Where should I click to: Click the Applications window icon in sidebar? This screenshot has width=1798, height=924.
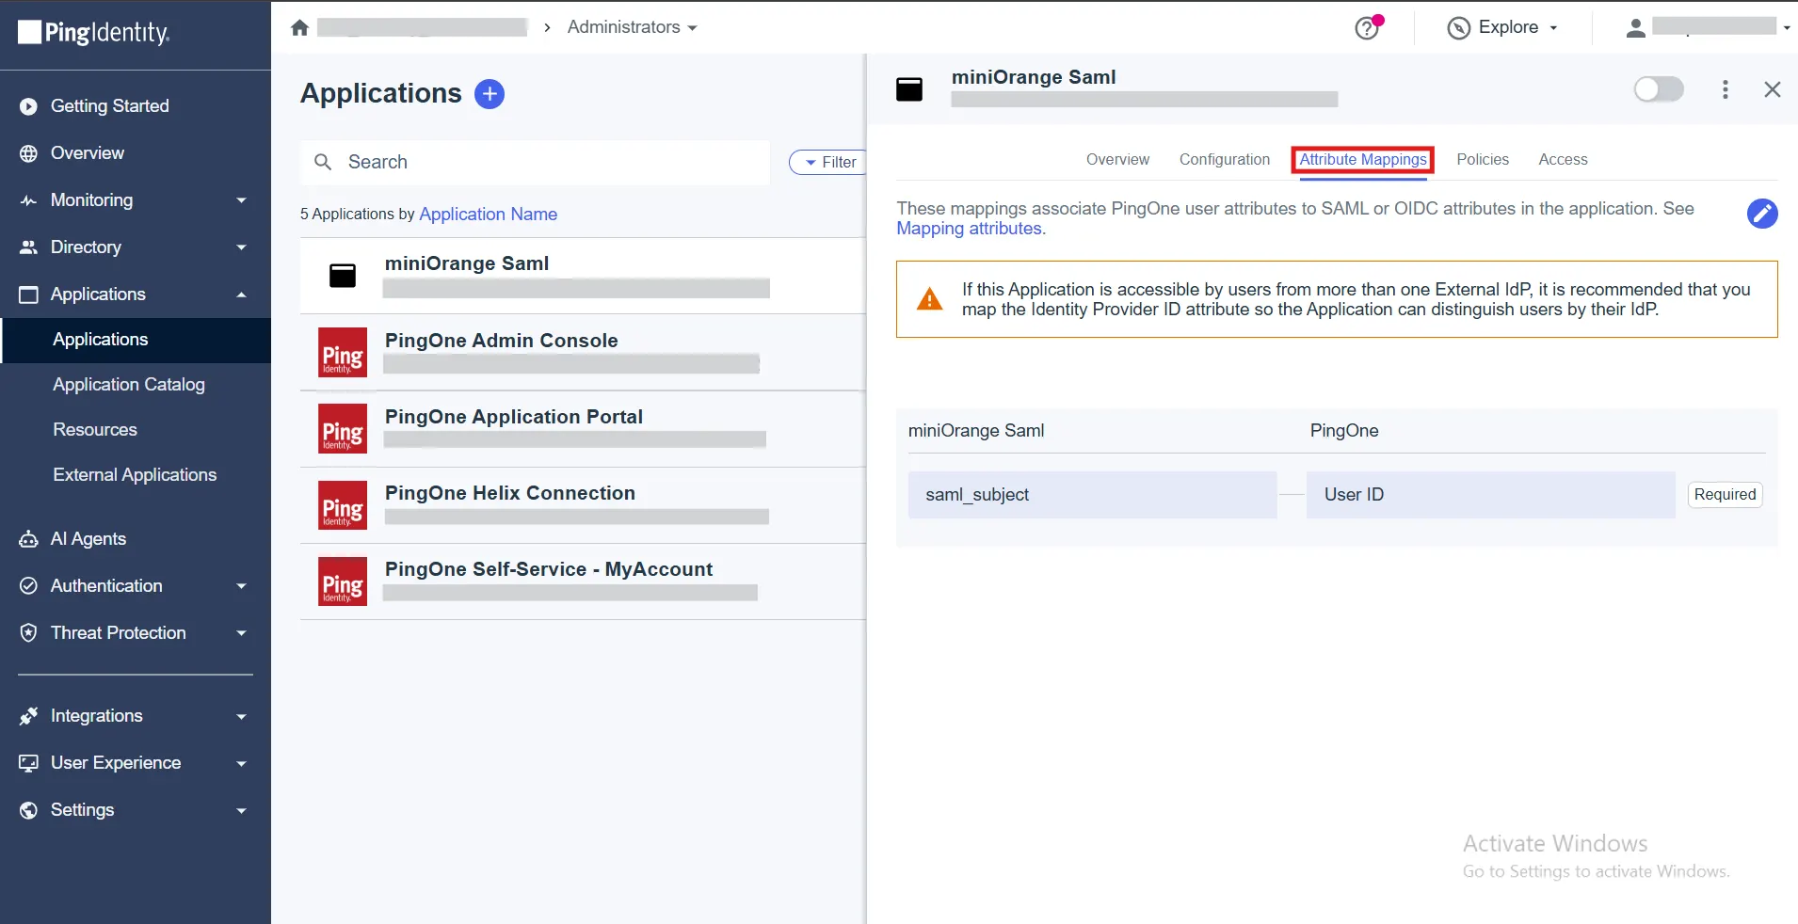click(29, 295)
